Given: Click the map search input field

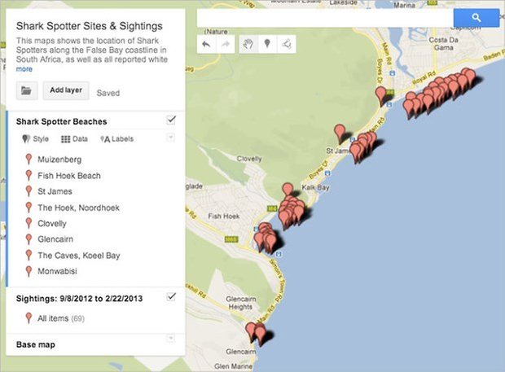Looking at the screenshot, I should (x=325, y=18).
